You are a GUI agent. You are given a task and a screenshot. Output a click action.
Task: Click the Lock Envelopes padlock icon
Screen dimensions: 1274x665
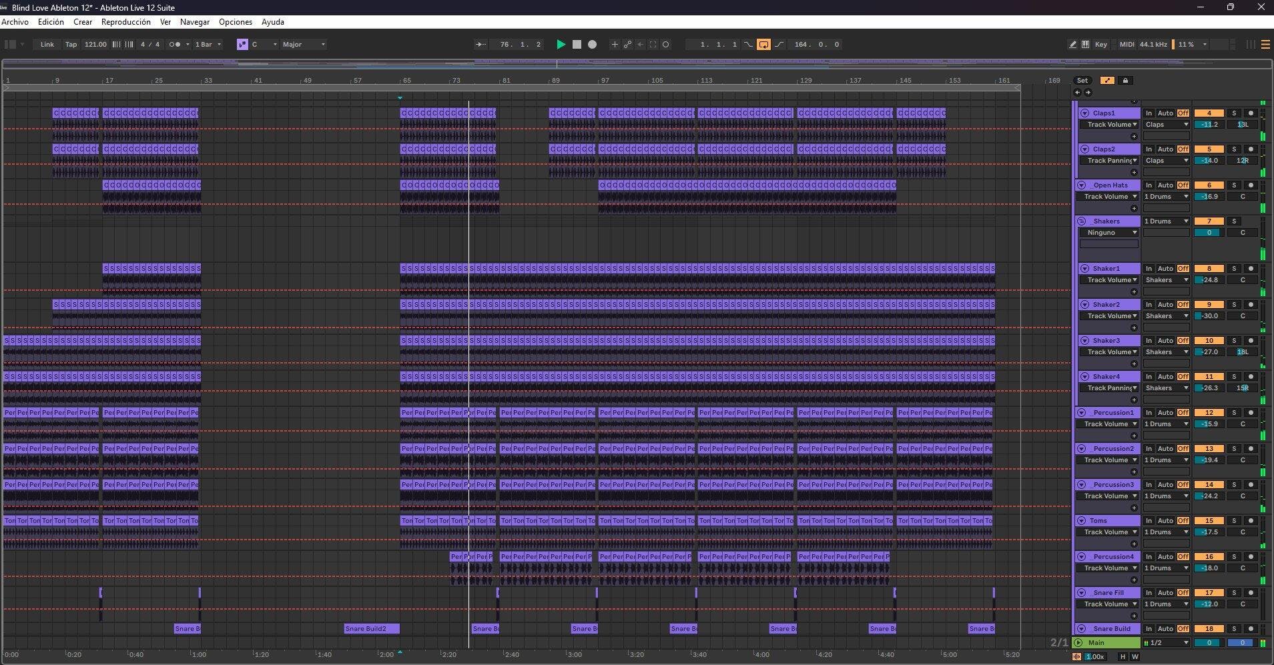[1125, 81]
